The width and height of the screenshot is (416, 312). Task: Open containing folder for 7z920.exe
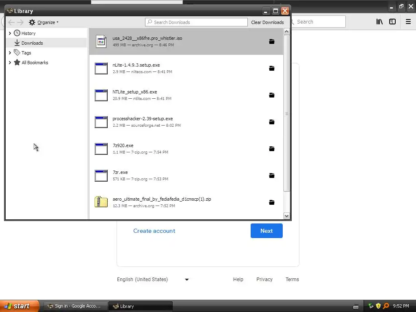[x=272, y=149]
